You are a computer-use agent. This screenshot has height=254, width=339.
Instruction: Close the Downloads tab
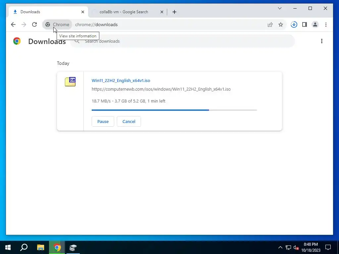click(82, 12)
